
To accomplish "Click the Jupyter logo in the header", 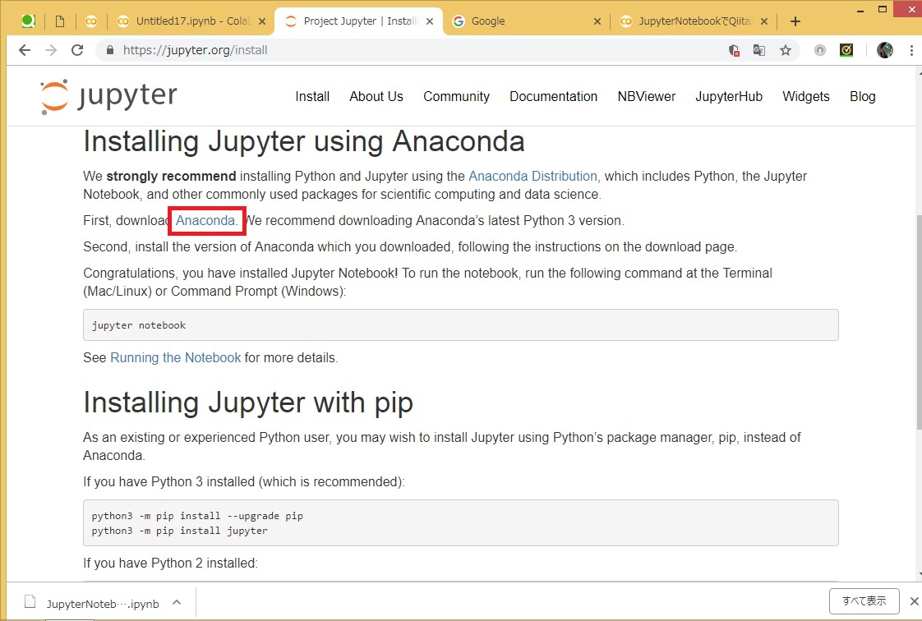I will [x=108, y=95].
